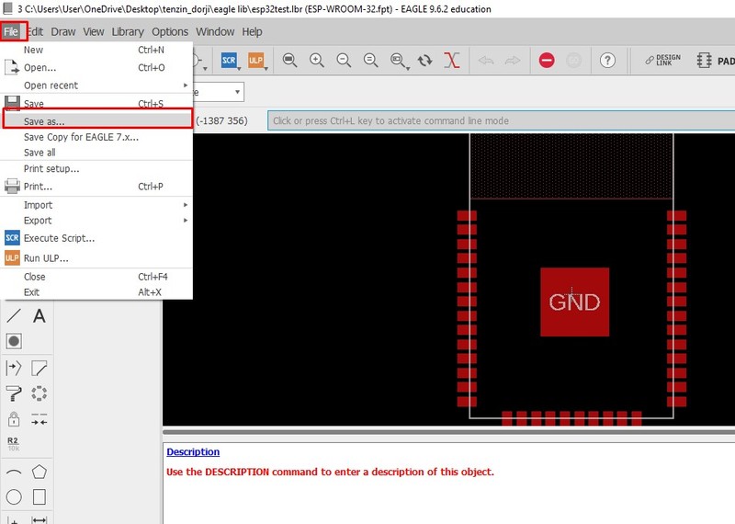
Task: Select the Circle tool
Action: (x=14, y=496)
